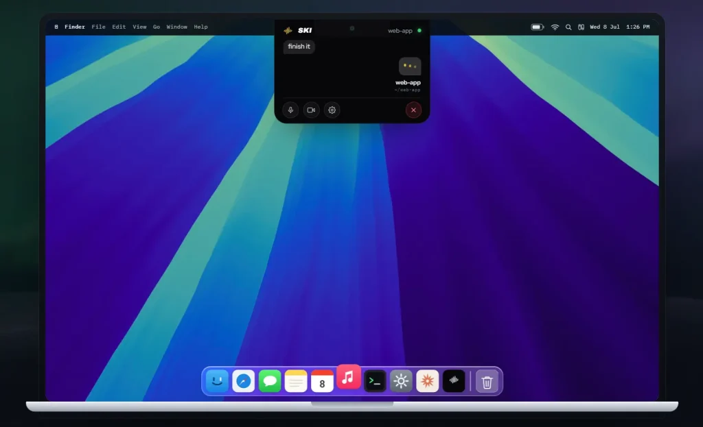
Task: Open Finder from the dock
Action: click(x=217, y=381)
